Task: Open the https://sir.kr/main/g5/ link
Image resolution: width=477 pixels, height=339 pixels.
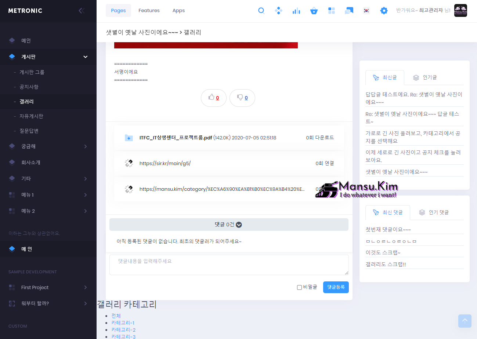Action: pos(165,163)
